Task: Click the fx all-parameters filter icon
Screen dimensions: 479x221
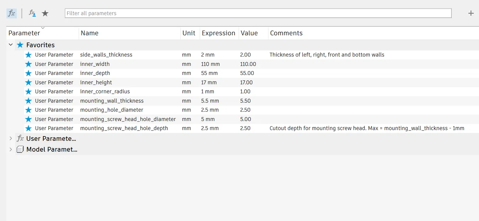Action: pyautogui.click(x=11, y=13)
